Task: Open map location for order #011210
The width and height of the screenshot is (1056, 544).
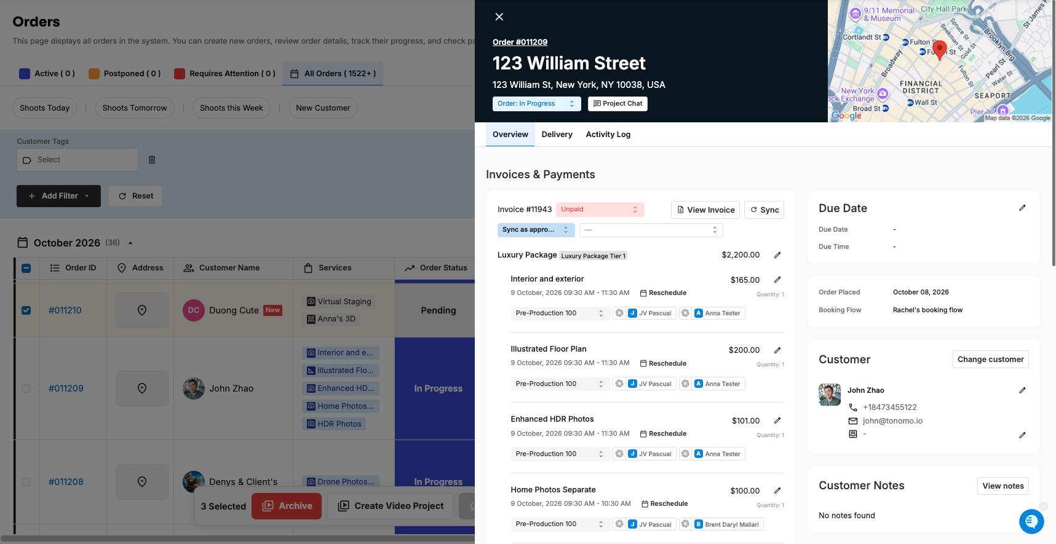Action: (142, 310)
